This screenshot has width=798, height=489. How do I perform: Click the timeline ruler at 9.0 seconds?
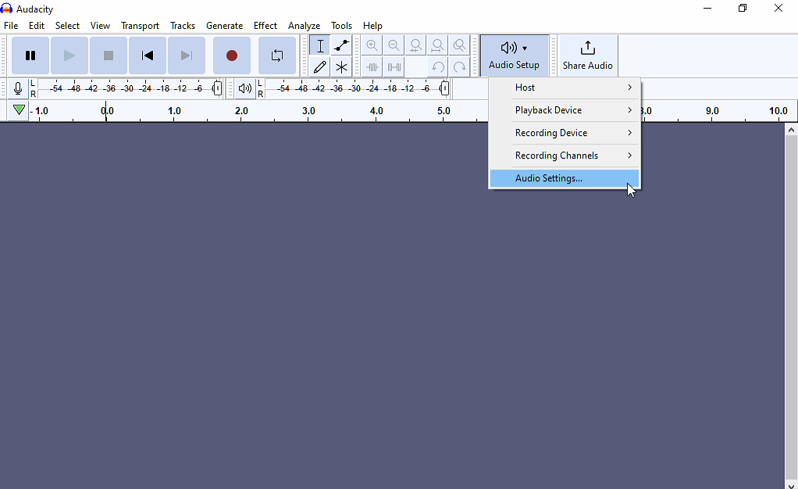tap(712, 111)
